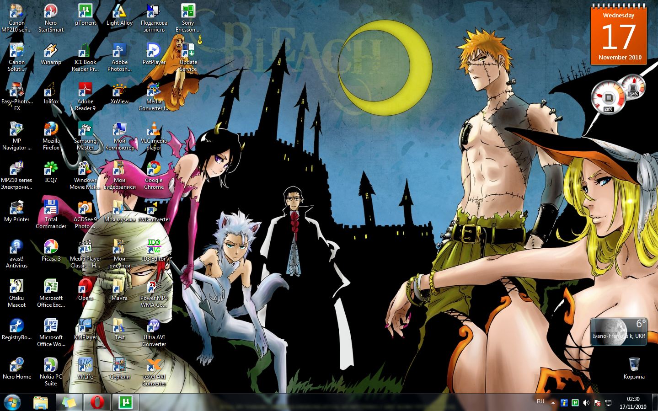
Task: Open the network status tray icon
Action: pos(608,403)
